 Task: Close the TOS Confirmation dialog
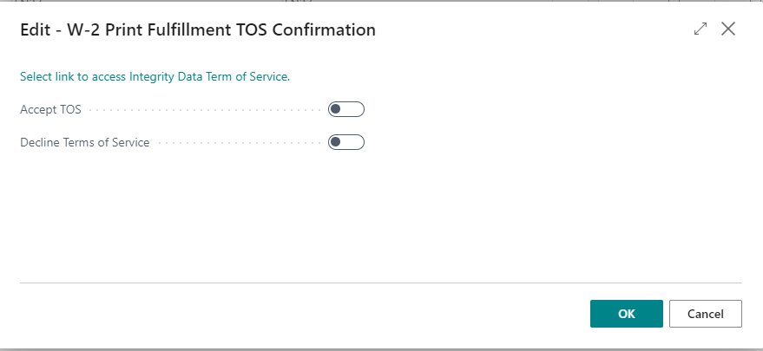[x=728, y=29]
